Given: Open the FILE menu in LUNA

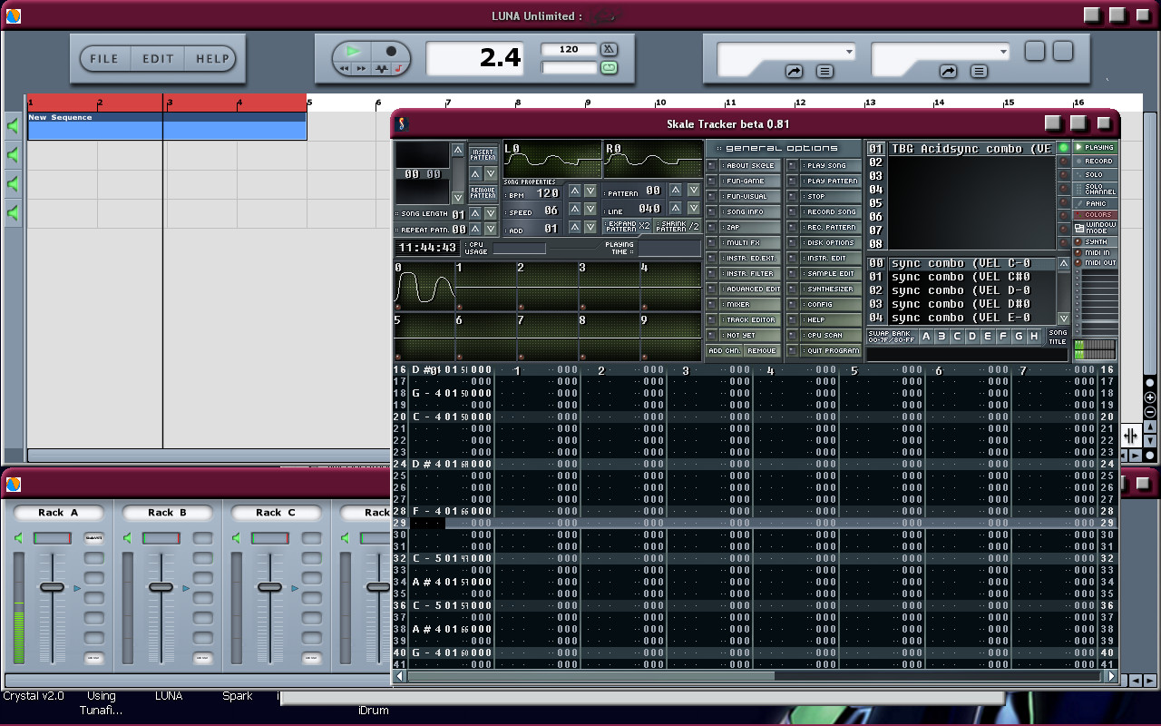Looking at the screenshot, I should click(x=104, y=59).
